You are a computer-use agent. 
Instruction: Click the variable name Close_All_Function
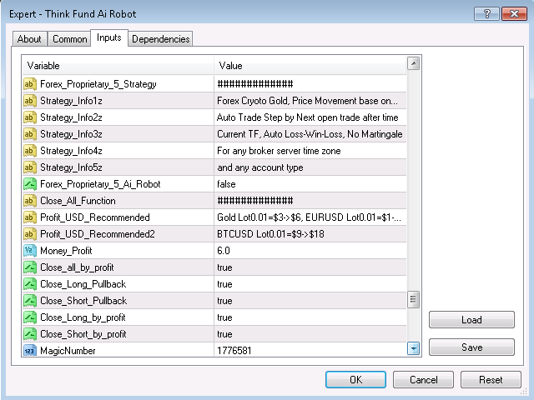78,201
